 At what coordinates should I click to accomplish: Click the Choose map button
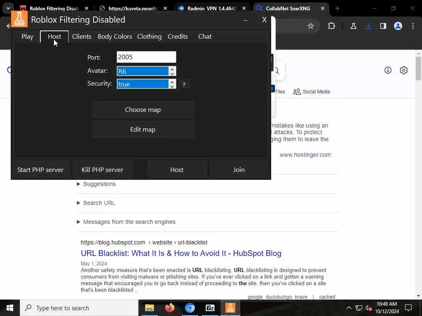143,109
